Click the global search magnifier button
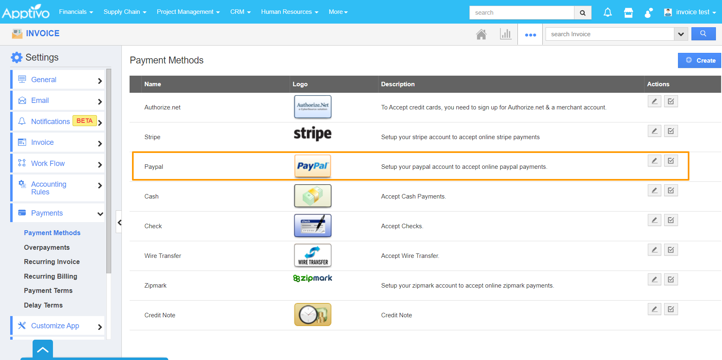The image size is (722, 360). [583, 13]
